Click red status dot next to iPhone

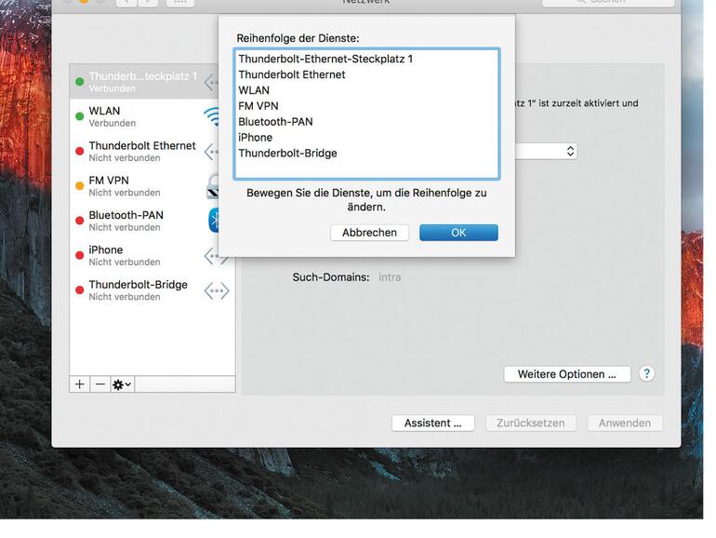click(x=79, y=256)
